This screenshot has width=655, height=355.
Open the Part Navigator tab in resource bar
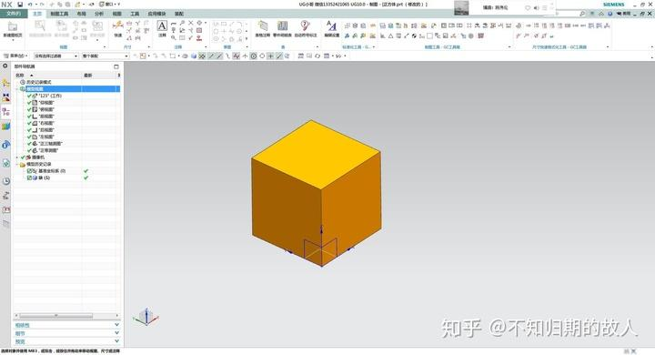(5, 112)
